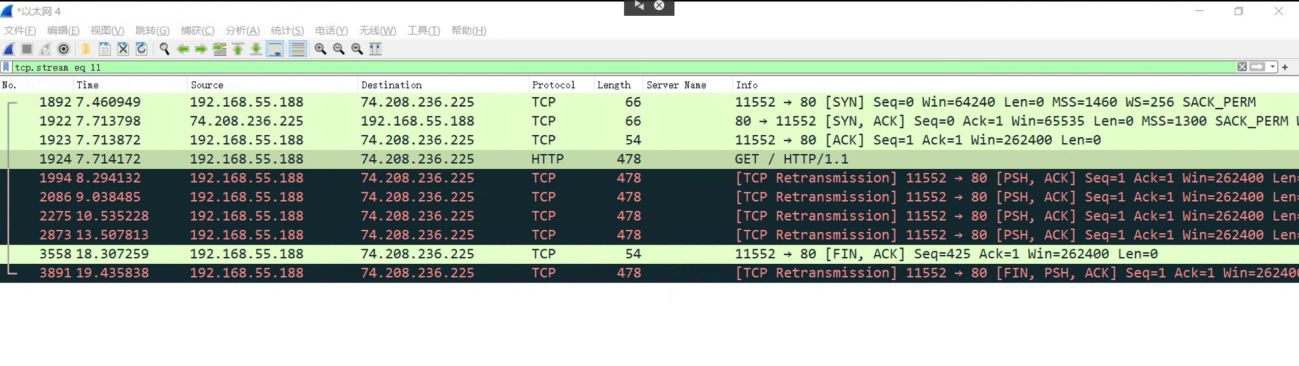Expand the display filter history dropdown
The image size is (1299, 366).
coord(1273,67)
